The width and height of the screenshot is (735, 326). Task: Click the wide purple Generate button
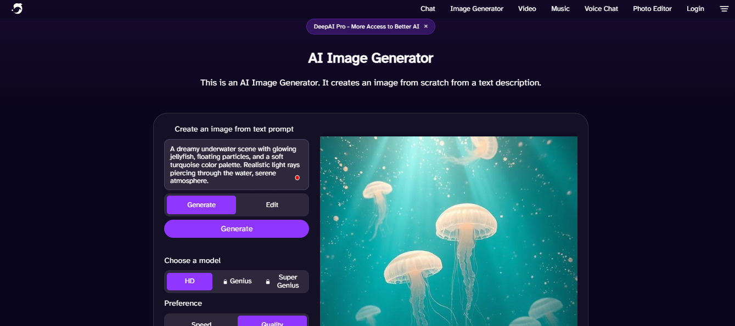[x=237, y=229]
